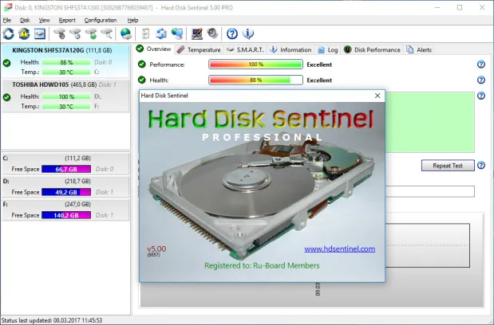Click the blue question mark Help toolbar icon
The height and width of the screenshot is (325, 494).
coord(232,33)
